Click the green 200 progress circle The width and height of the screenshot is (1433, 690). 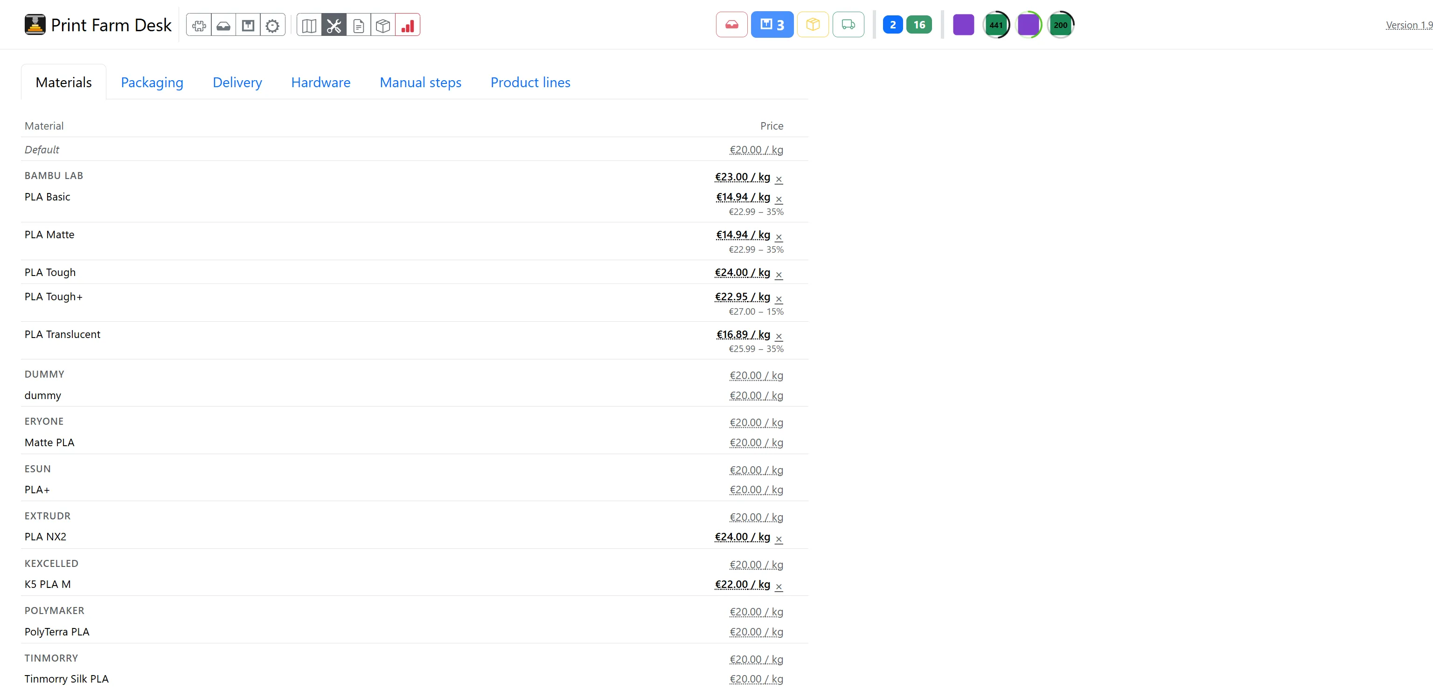click(1061, 24)
